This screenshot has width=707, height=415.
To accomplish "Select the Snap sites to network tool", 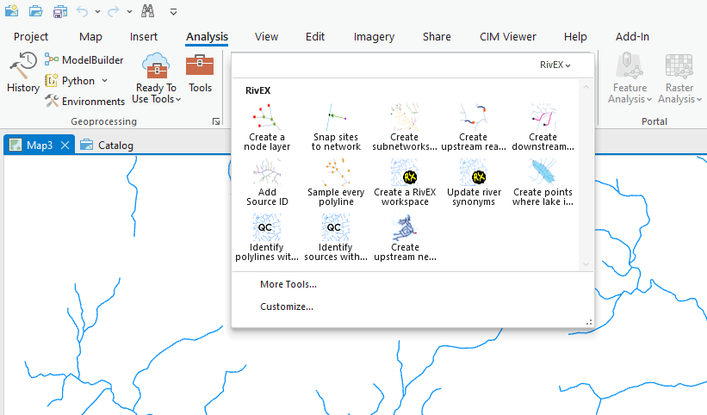I will point(336,127).
